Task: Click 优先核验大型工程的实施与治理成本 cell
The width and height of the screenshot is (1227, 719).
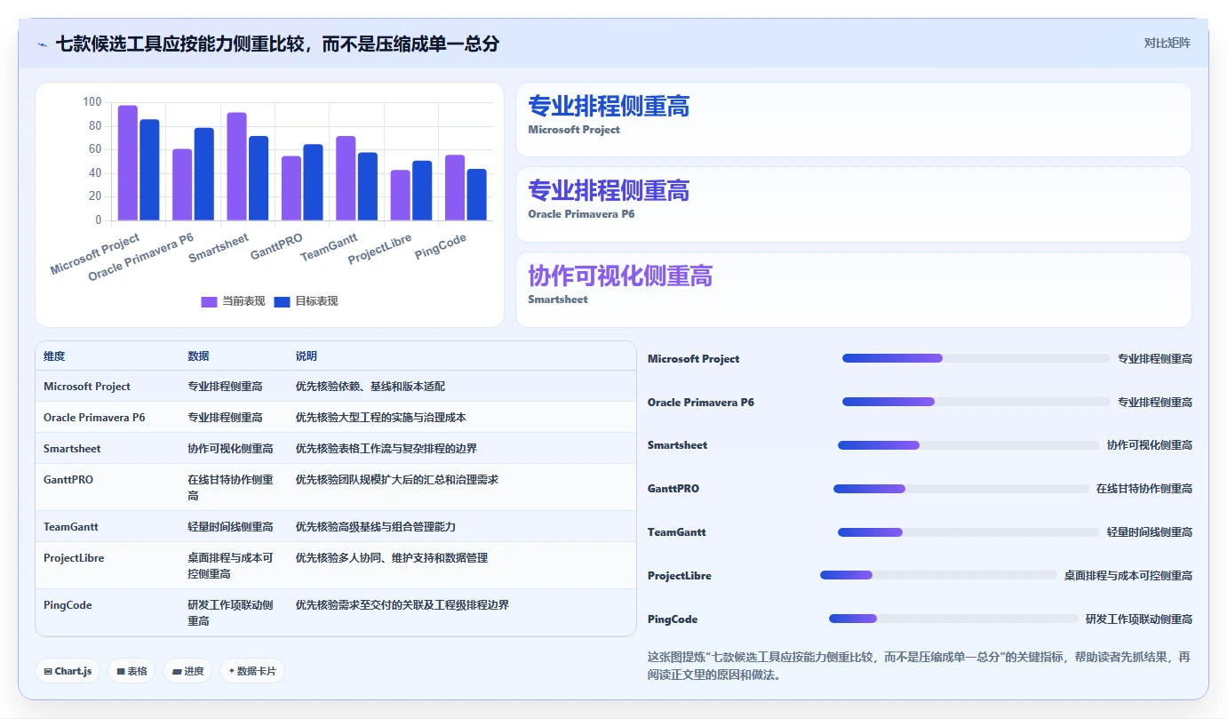Action: (381, 417)
